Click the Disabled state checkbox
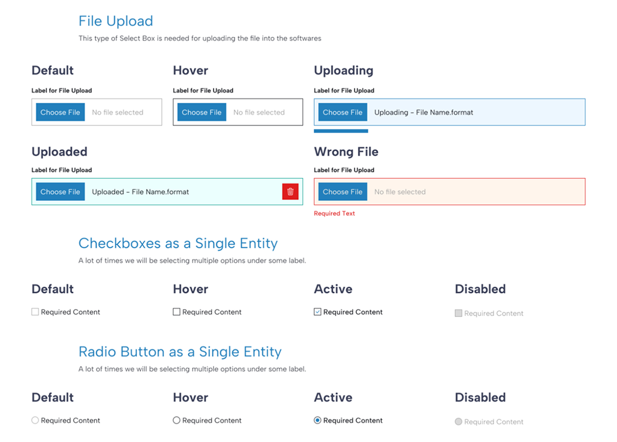 459,313
